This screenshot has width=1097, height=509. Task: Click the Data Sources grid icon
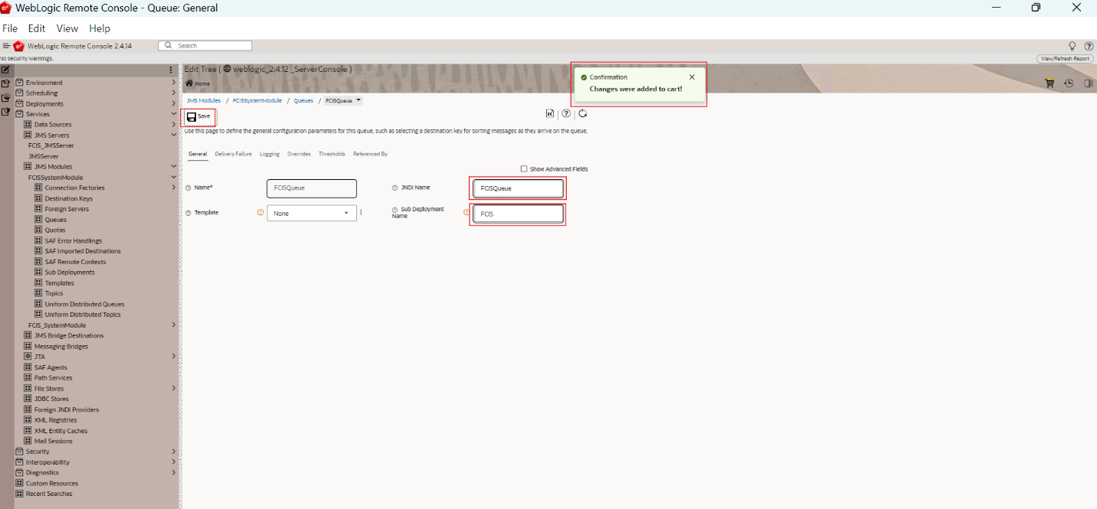(28, 125)
